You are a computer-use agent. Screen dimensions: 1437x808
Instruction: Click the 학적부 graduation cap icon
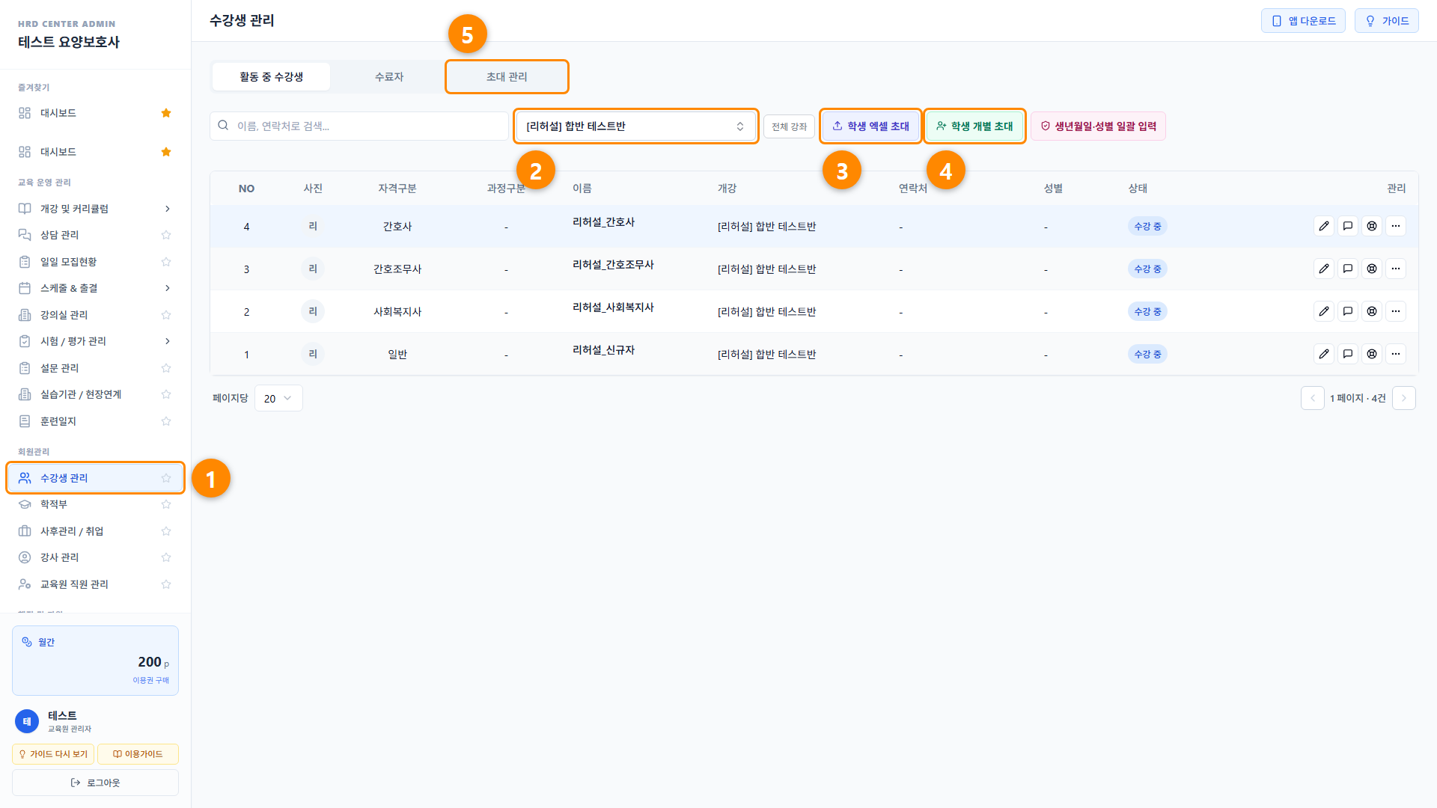(x=25, y=504)
